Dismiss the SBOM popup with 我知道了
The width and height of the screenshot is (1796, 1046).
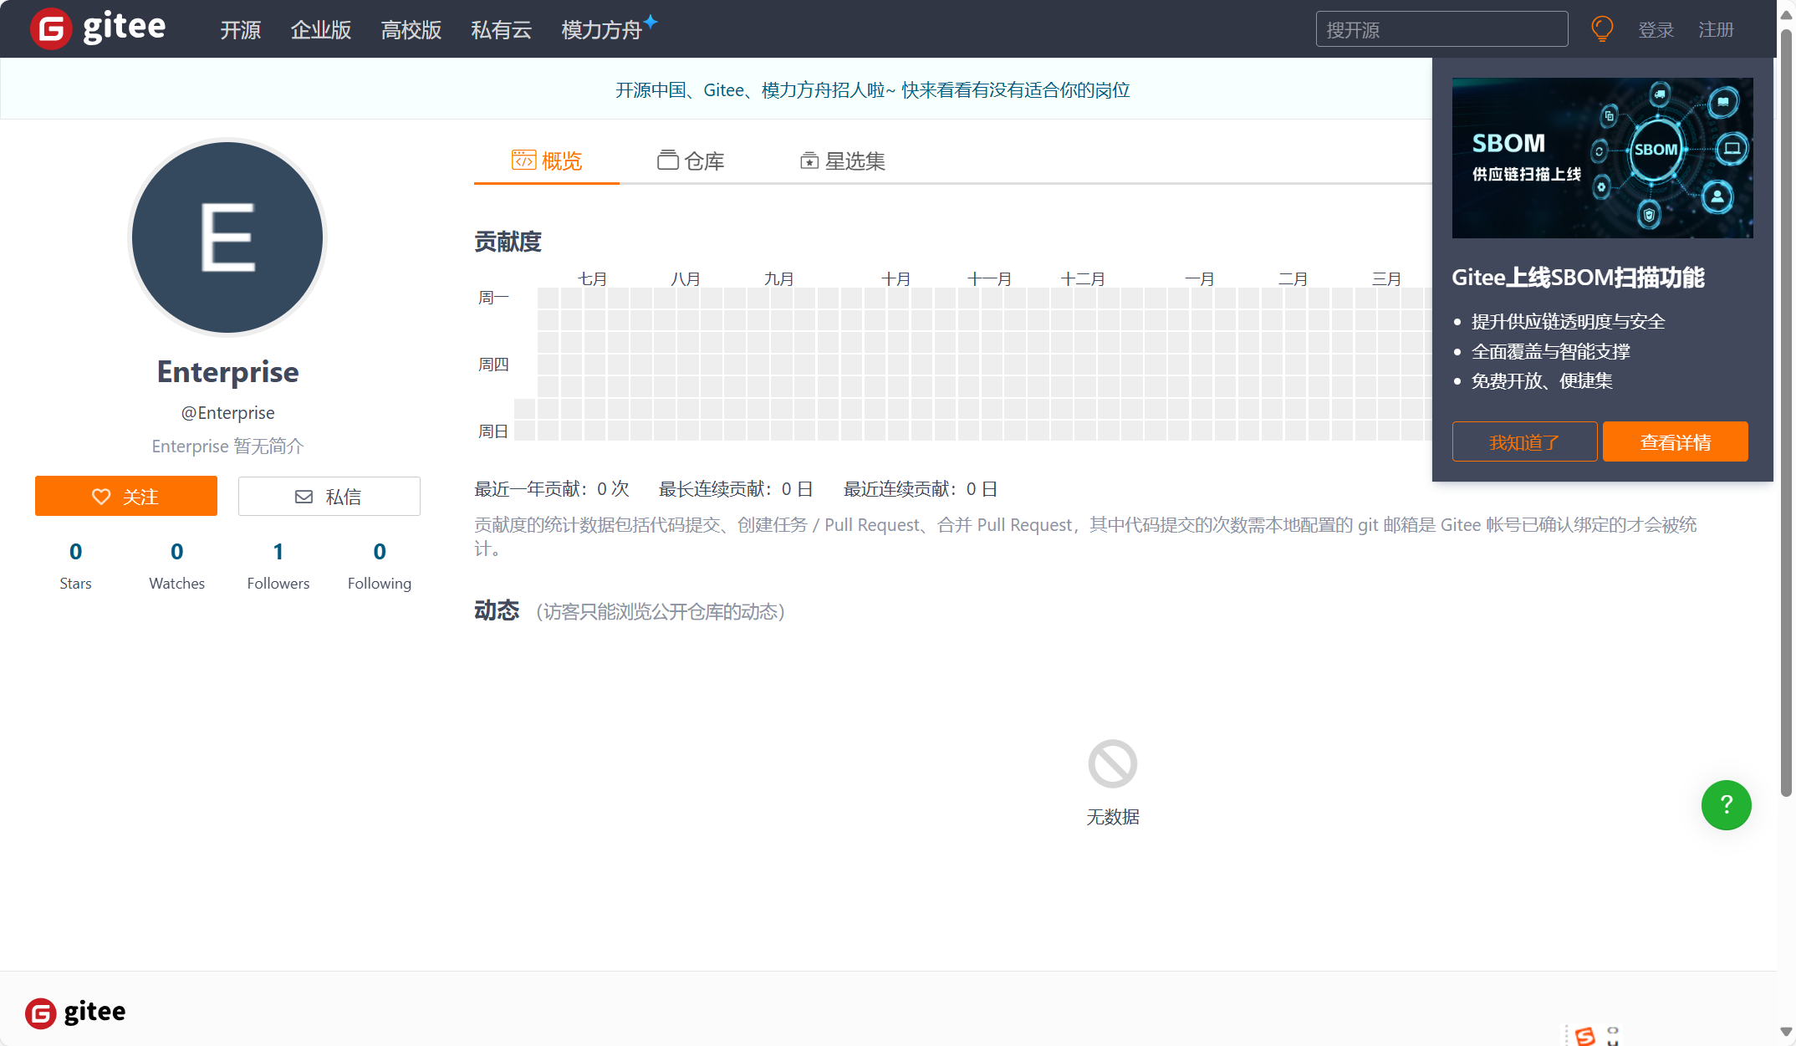[1523, 441]
